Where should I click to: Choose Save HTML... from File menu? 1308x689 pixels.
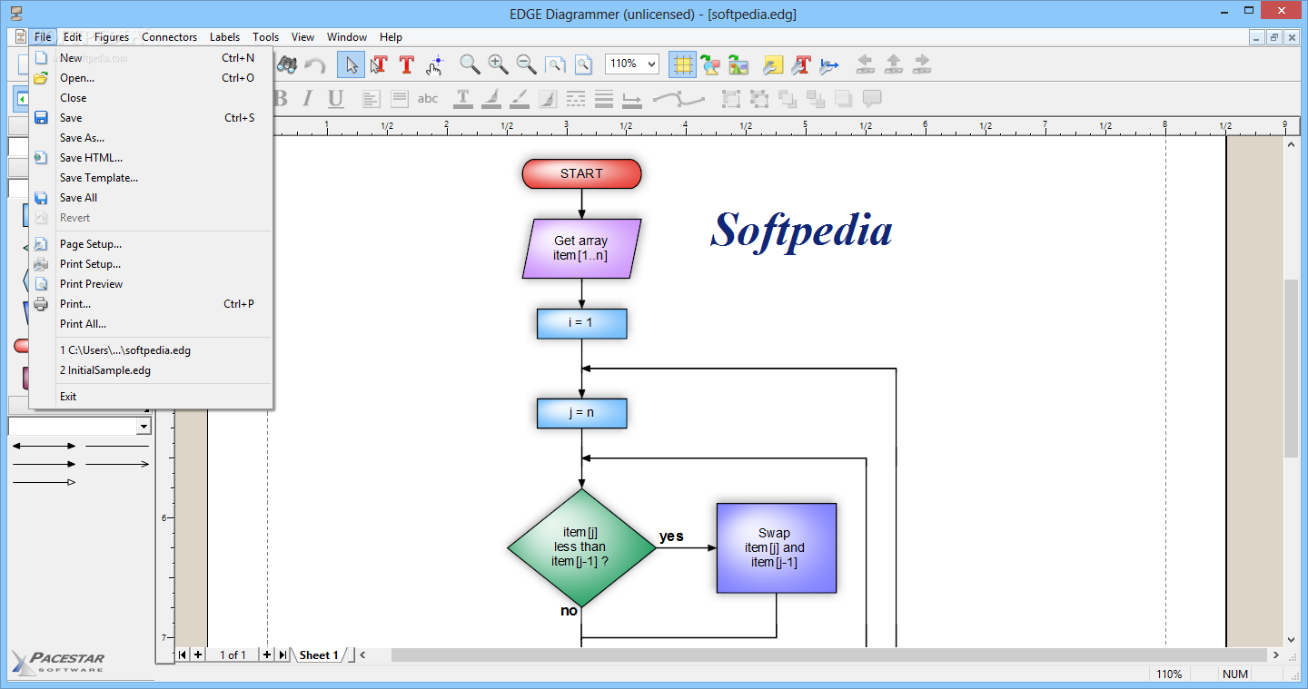click(x=151, y=158)
